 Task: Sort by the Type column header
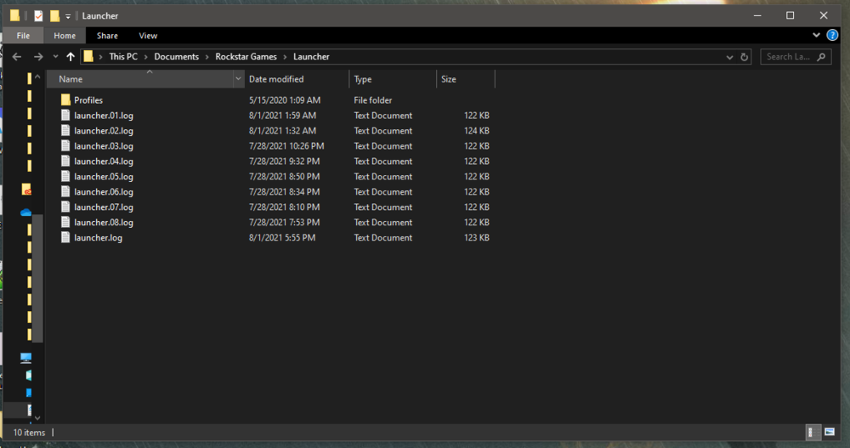coord(393,79)
